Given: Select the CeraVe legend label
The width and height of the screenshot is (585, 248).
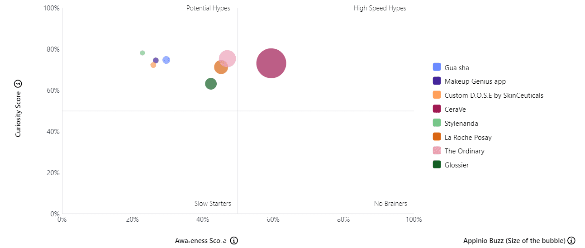Looking at the screenshot, I should pyautogui.click(x=455, y=110).
